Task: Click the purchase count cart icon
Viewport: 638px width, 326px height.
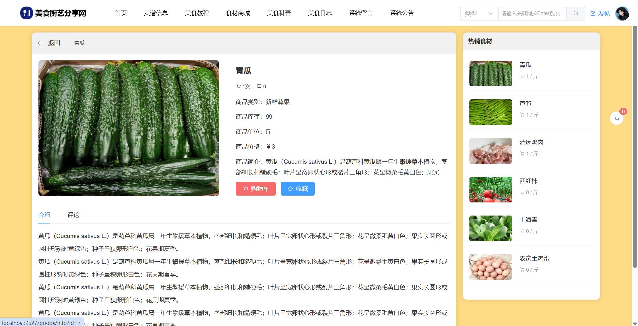Action: click(x=238, y=86)
